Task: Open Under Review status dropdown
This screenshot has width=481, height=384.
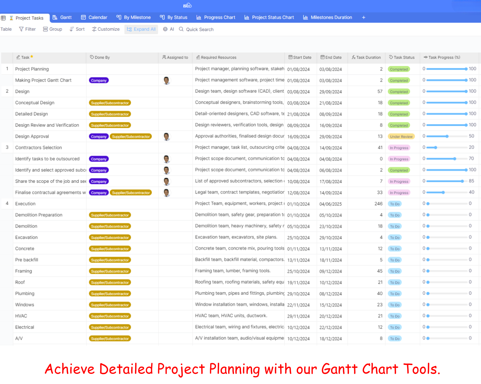Action: pos(401,137)
